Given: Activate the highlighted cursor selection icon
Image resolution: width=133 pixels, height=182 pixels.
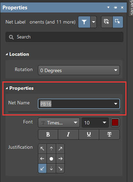Looking at the screenshot, I should [x=117, y=22].
